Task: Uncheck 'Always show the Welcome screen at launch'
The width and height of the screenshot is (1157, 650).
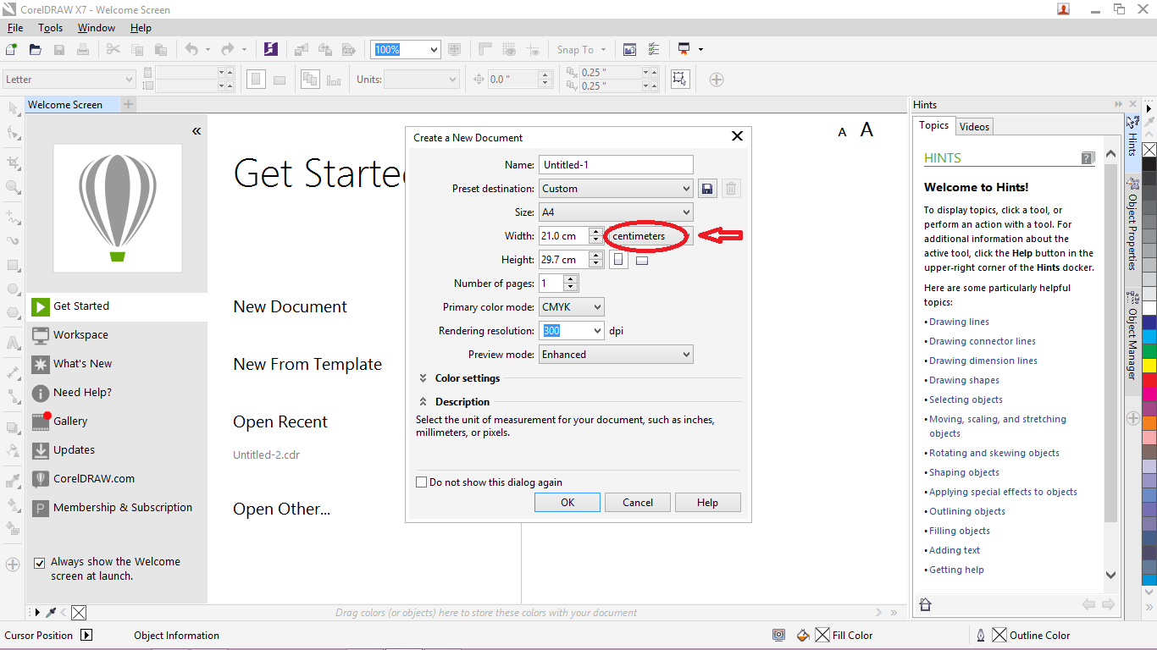Action: [x=39, y=561]
